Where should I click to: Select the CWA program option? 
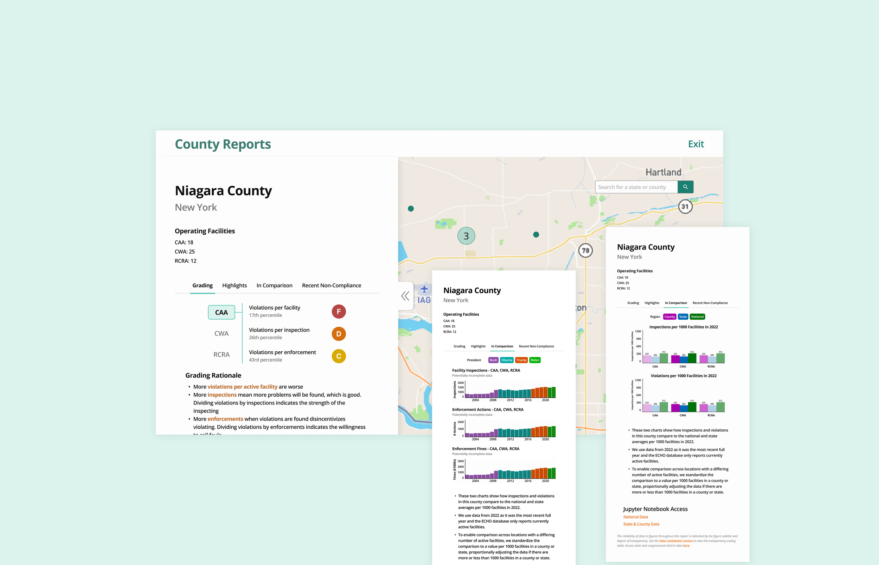tap(221, 333)
